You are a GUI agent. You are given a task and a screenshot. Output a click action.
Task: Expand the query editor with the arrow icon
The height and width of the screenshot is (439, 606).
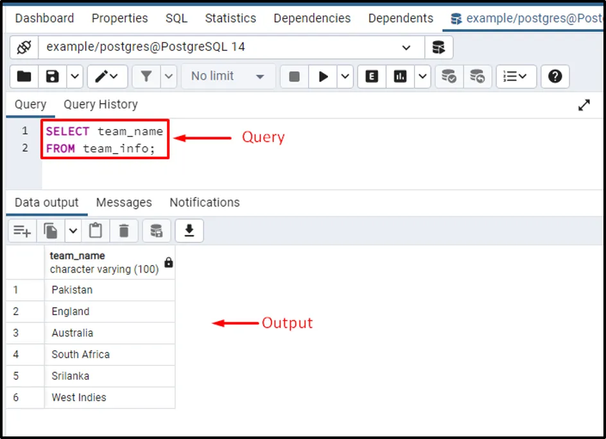coord(584,105)
